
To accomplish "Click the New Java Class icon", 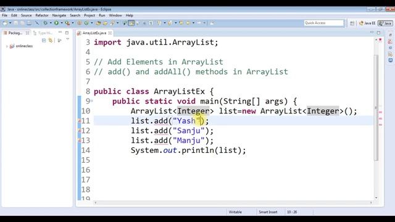I will coord(86,23).
